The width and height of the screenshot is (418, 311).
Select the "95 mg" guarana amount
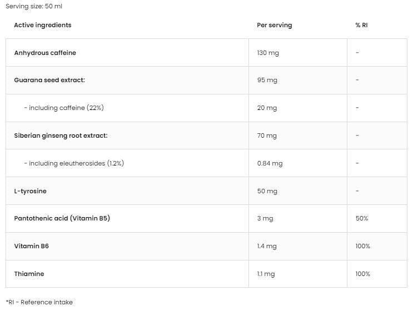pyautogui.click(x=267, y=80)
